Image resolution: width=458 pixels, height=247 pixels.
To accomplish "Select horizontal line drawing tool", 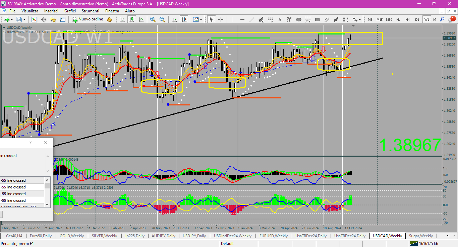I will [242, 19].
